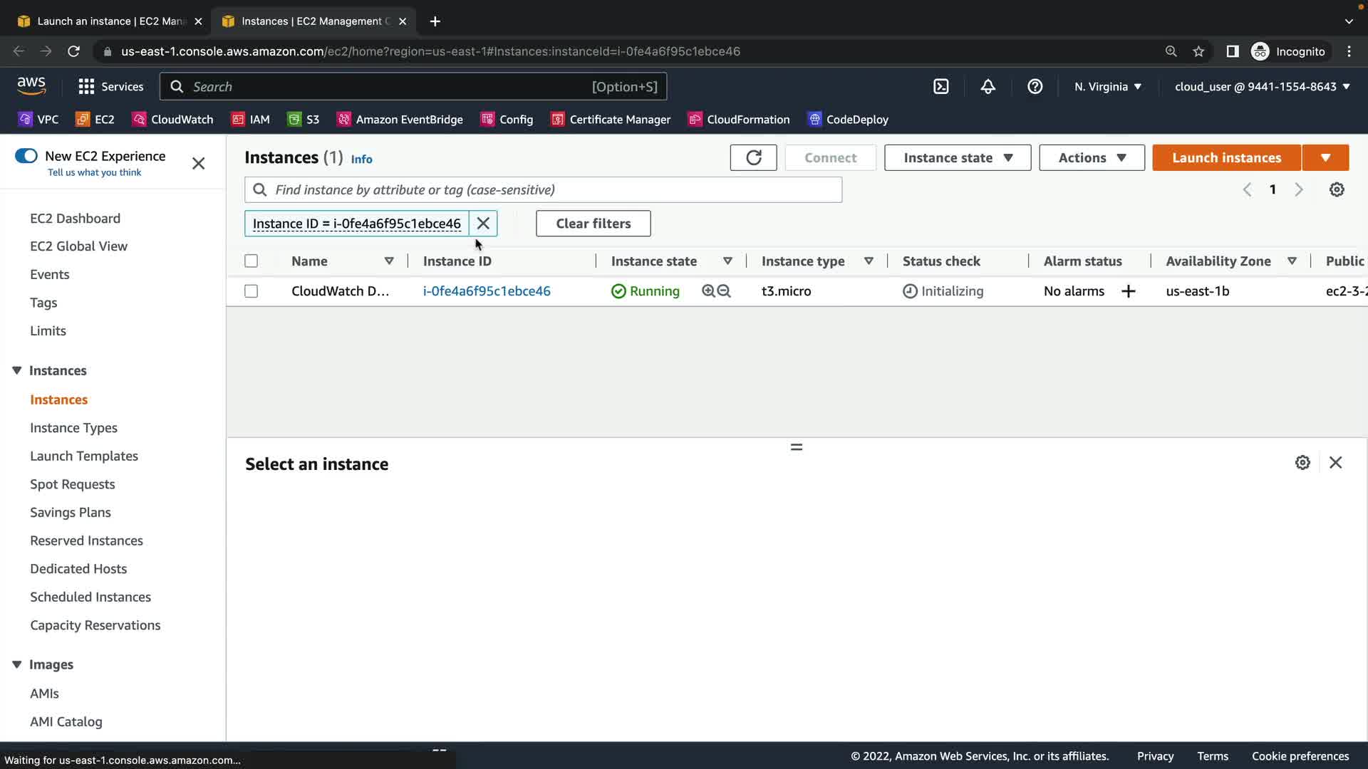Open the N. Virginia region selector
1368x769 pixels.
(1108, 87)
